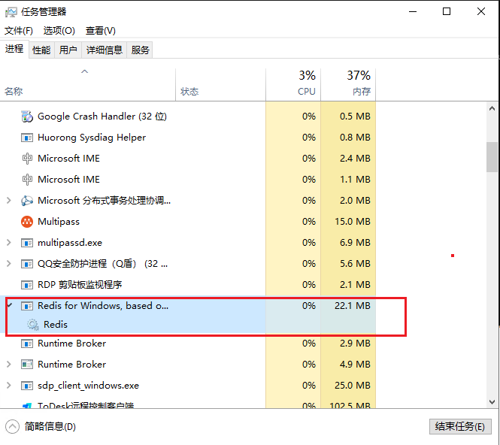Minimize the Task Manager window
The image size is (500, 445).
pos(413,12)
